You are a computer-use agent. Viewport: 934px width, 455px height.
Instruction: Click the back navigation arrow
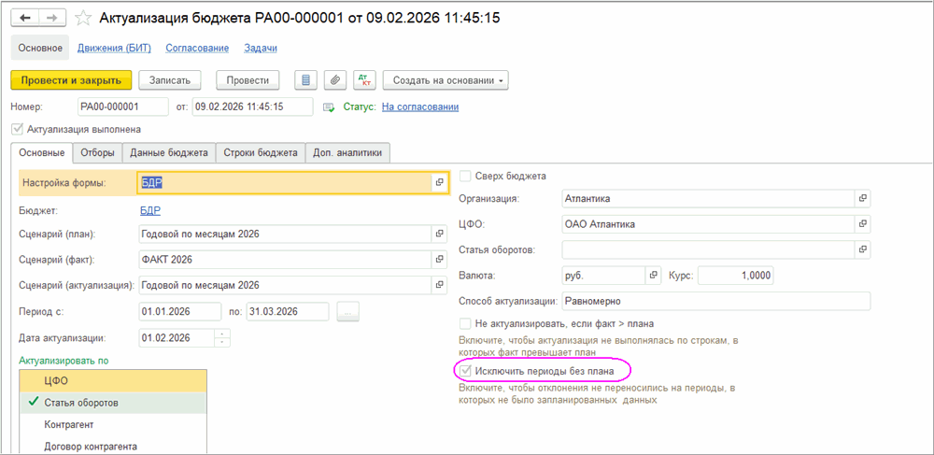click(25, 18)
